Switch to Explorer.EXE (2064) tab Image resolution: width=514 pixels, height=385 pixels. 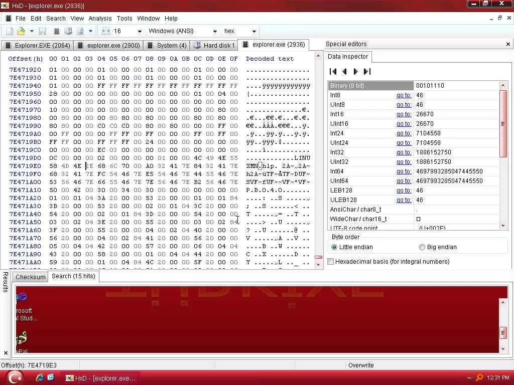pos(37,45)
